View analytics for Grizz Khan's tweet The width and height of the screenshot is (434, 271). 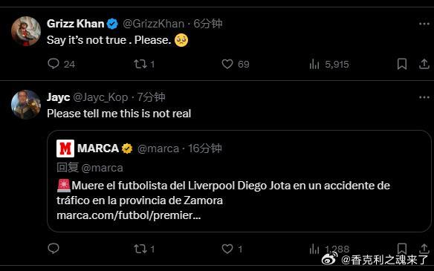pyautogui.click(x=314, y=64)
